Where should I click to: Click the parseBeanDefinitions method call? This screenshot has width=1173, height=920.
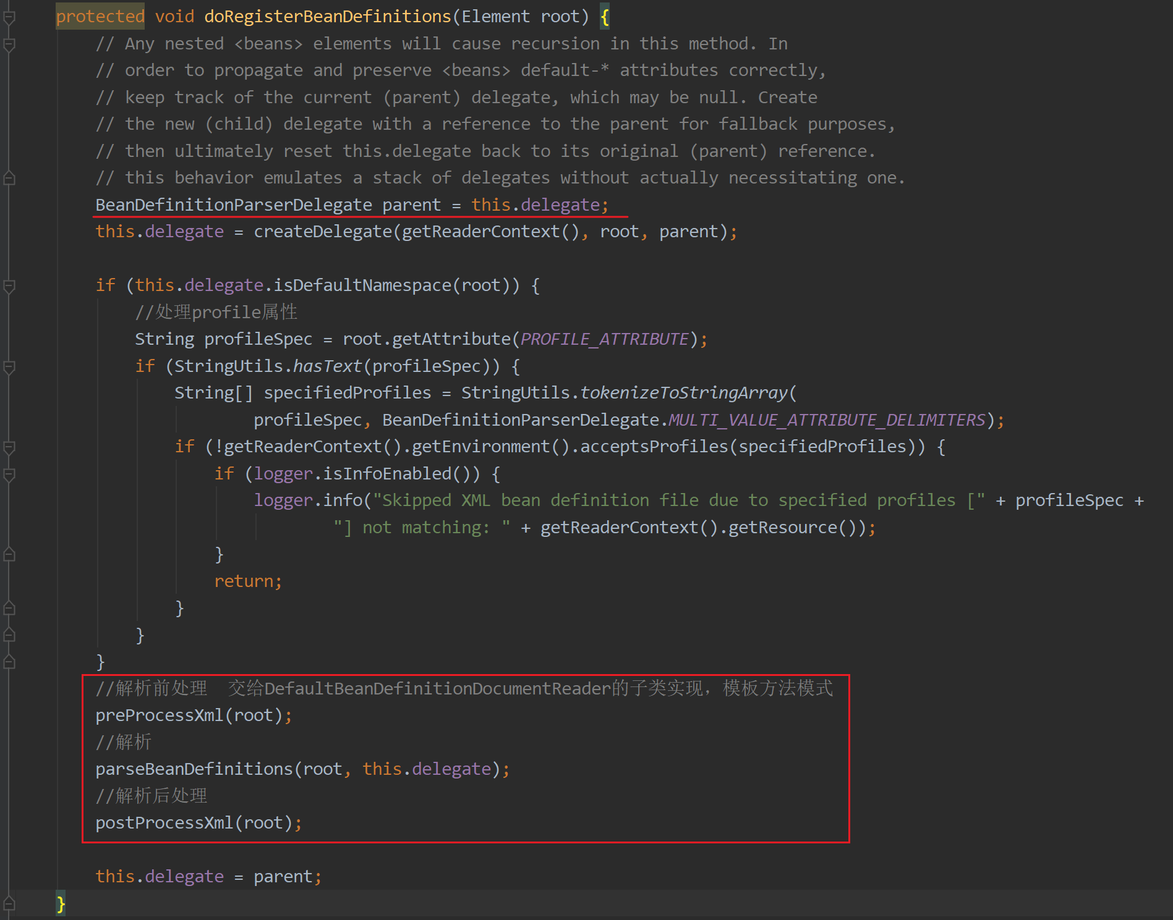click(x=194, y=769)
